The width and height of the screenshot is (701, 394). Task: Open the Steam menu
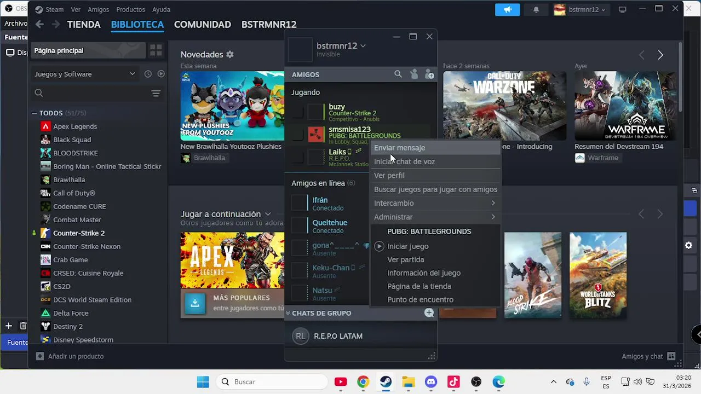tap(55, 9)
